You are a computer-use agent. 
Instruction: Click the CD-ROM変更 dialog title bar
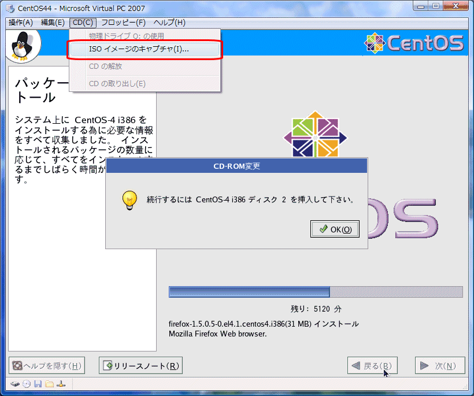point(236,166)
